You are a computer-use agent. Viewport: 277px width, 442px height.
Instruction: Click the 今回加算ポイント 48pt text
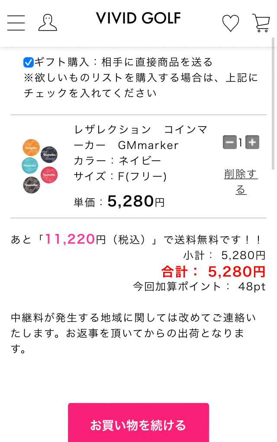click(199, 287)
